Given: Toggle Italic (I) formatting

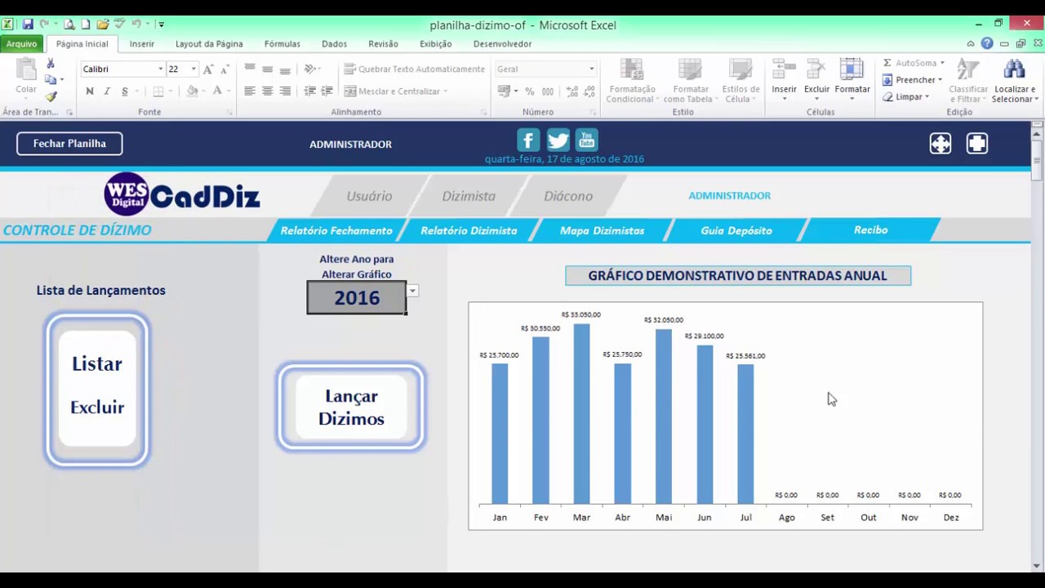Looking at the screenshot, I should click(x=107, y=91).
